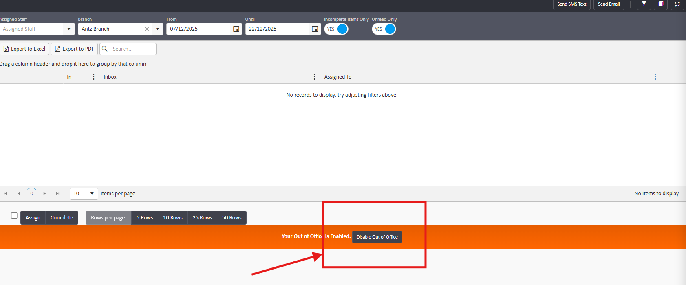
Task: Toggle the Incomplete Items Only switch
Action: pyautogui.click(x=336, y=29)
